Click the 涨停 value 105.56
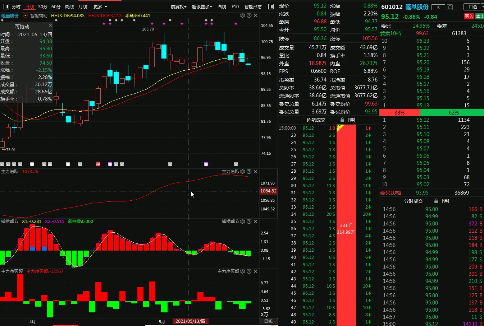This screenshot has height=326, width=484. (x=370, y=38)
